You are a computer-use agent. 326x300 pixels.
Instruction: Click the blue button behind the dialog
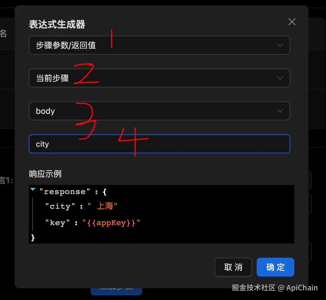116,291
